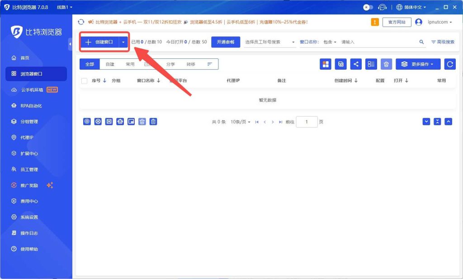Expand the 更多操作 dropdown
Viewport: 463px width, 279px height.
pyautogui.click(x=418, y=64)
